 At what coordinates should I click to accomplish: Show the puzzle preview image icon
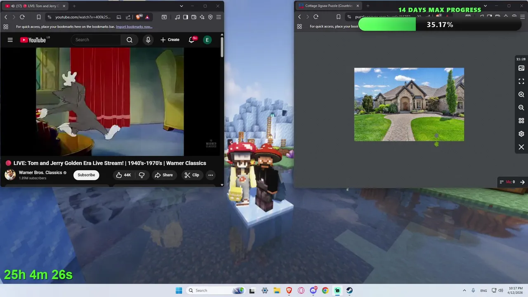pos(521,68)
